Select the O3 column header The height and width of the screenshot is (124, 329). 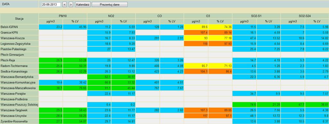[x=208, y=16]
